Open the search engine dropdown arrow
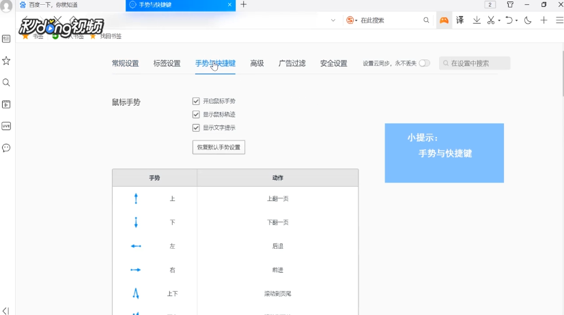 click(356, 20)
